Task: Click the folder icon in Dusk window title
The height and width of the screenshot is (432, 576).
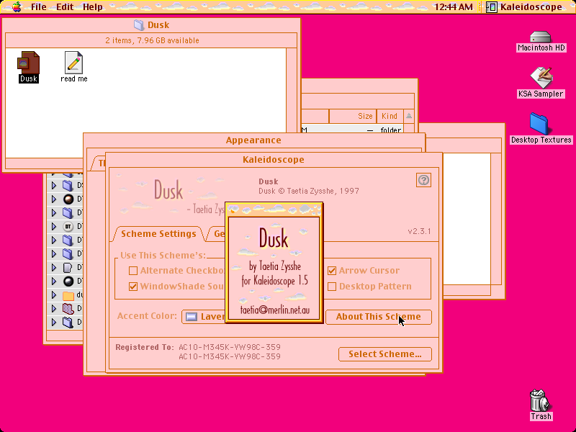Action: [139, 25]
